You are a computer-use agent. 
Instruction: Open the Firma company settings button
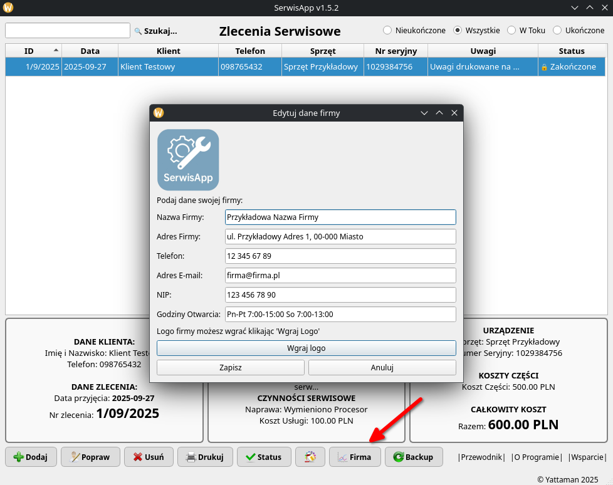tap(354, 457)
